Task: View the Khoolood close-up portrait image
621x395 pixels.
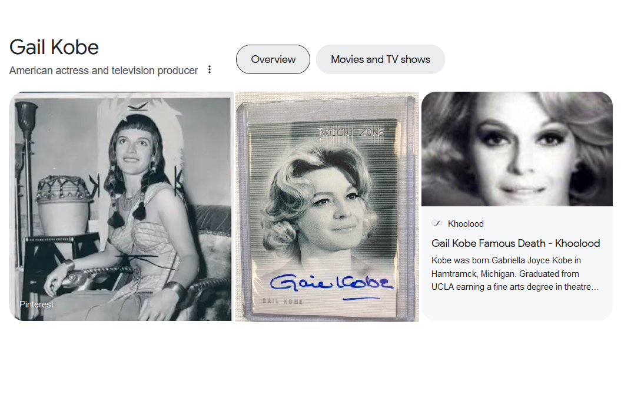Action: pos(517,149)
